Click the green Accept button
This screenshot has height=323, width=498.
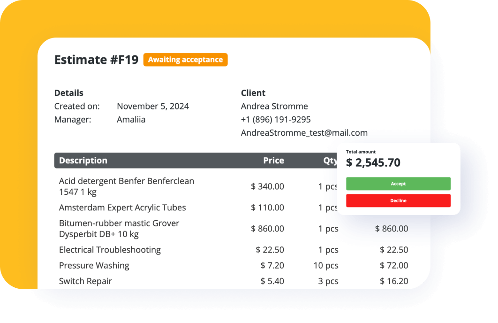click(398, 184)
